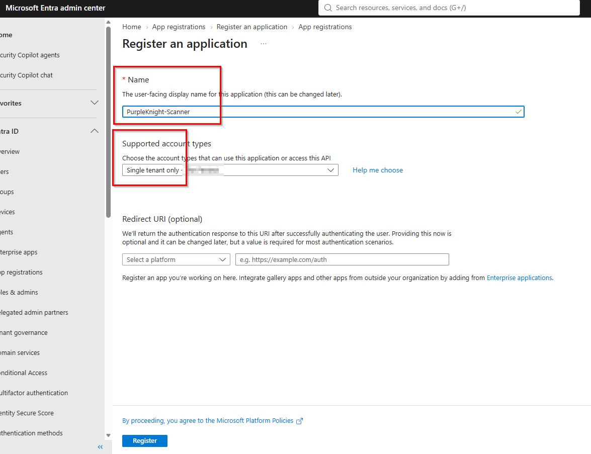Open the Select a platform dropdown
The width and height of the screenshot is (591, 454).
click(176, 259)
